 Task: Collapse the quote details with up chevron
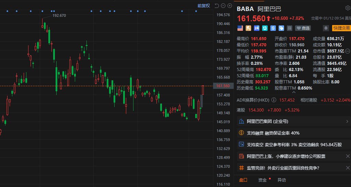pos(294,92)
